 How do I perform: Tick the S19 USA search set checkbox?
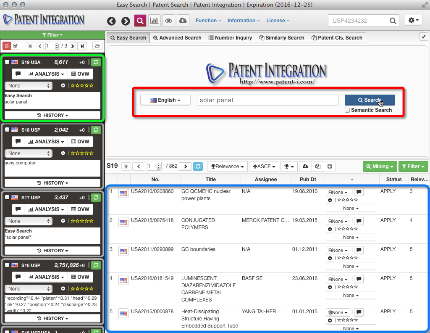[7, 62]
